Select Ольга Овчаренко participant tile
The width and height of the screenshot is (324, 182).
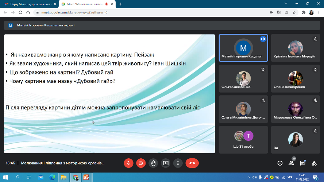pyautogui.click(x=243, y=78)
